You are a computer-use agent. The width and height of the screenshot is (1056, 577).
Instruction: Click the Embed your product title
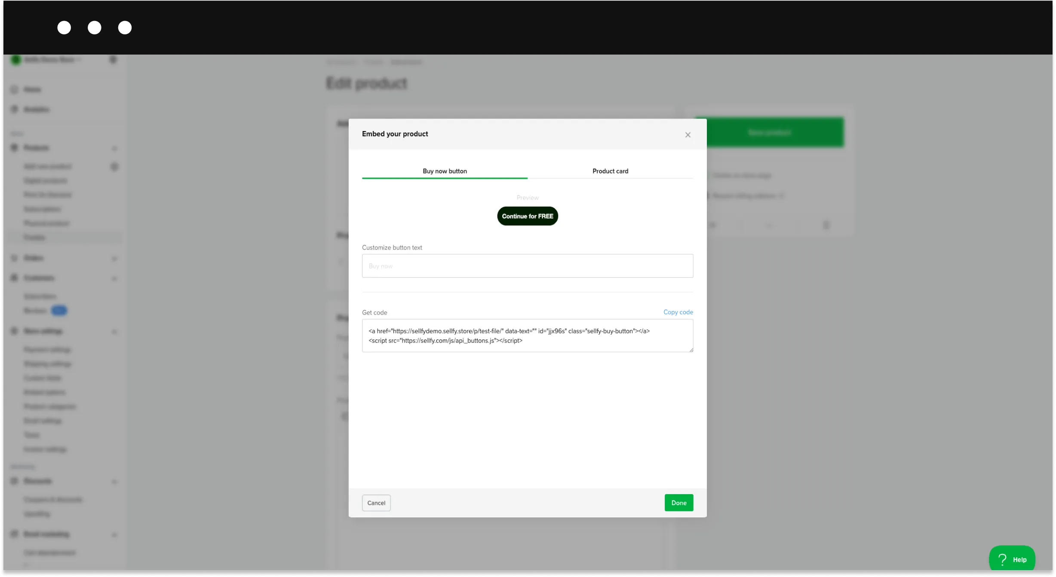(x=395, y=134)
